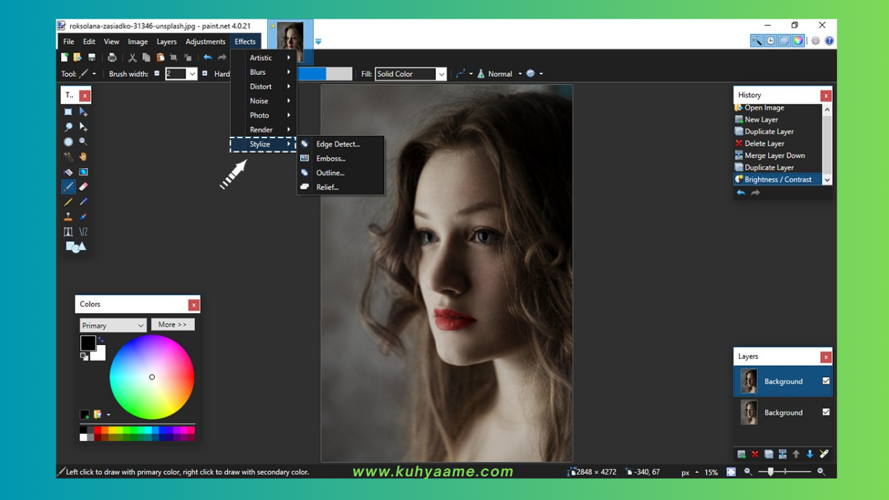The image size is (889, 500).
Task: Select the Magic Wand tool
Action: (x=68, y=157)
